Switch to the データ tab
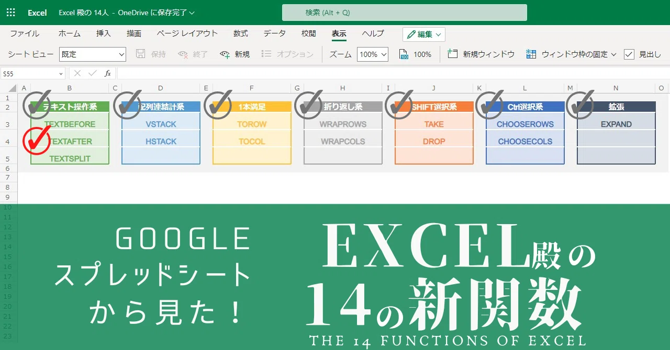This screenshot has width=670, height=350. point(274,33)
